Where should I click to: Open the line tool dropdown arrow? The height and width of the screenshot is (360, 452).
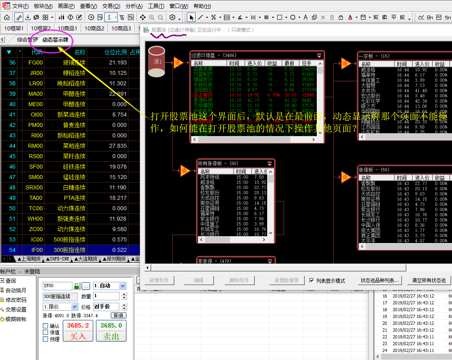(207, 18)
